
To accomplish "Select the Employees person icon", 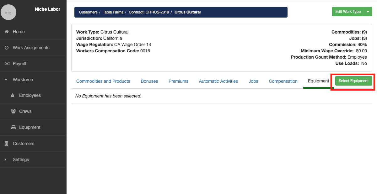I will tap(13, 95).
